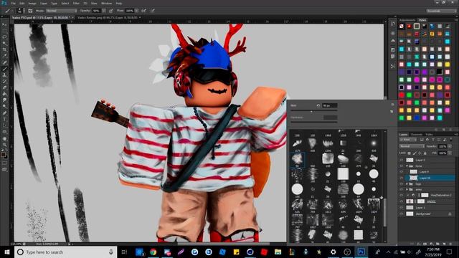This screenshot has height=258, width=459.
Task: Hide the Layer 1 layer
Action: point(402,207)
